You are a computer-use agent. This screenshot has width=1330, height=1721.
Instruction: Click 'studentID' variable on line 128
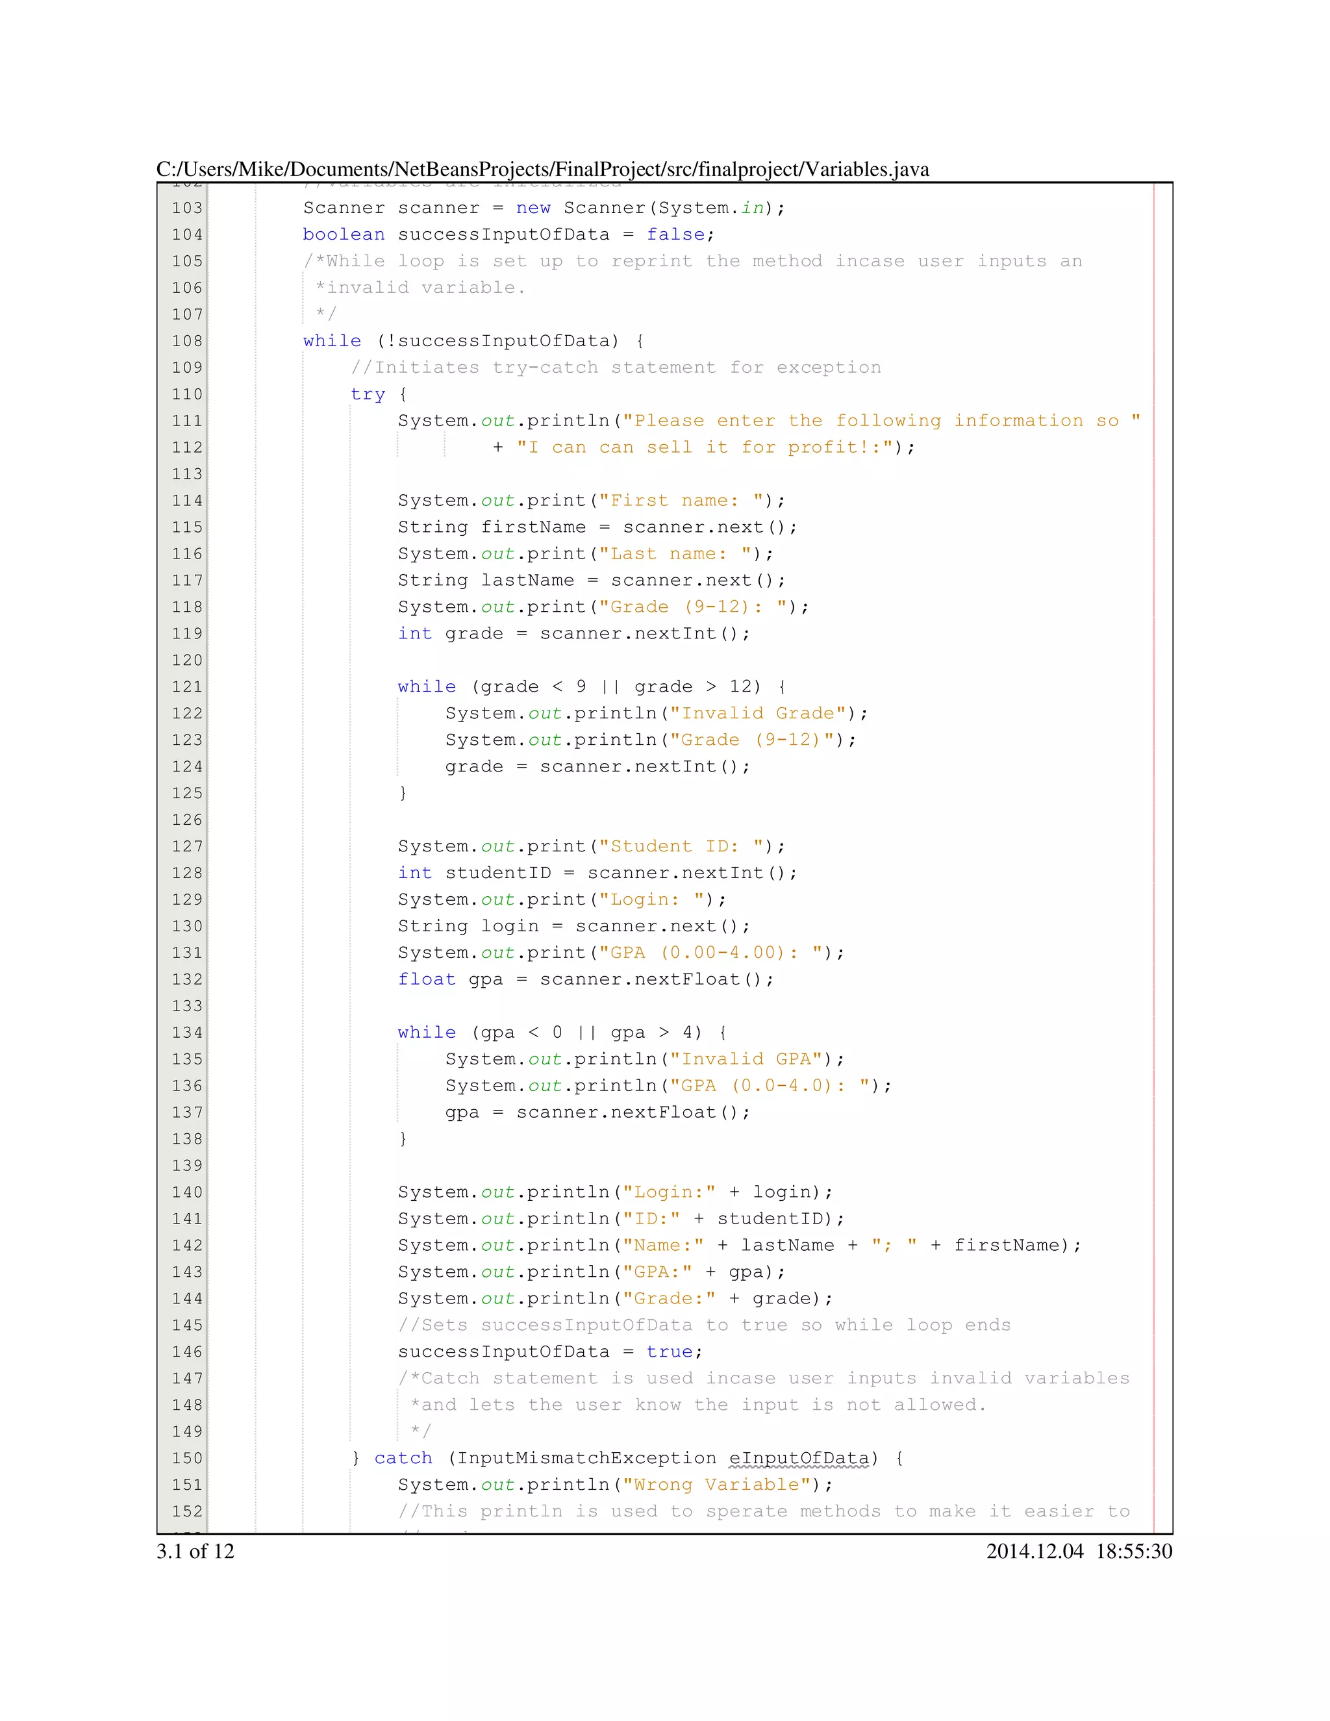point(498,873)
